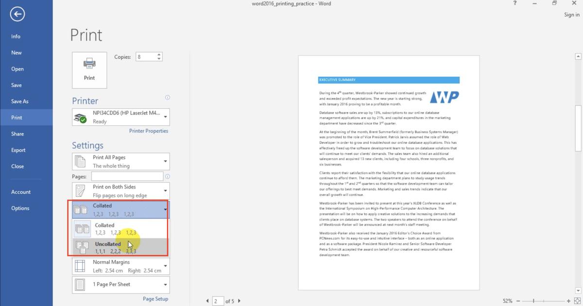Open the 1 Page Per Sheet dropdown
Image resolution: width=583 pixels, height=306 pixels.
[121, 285]
